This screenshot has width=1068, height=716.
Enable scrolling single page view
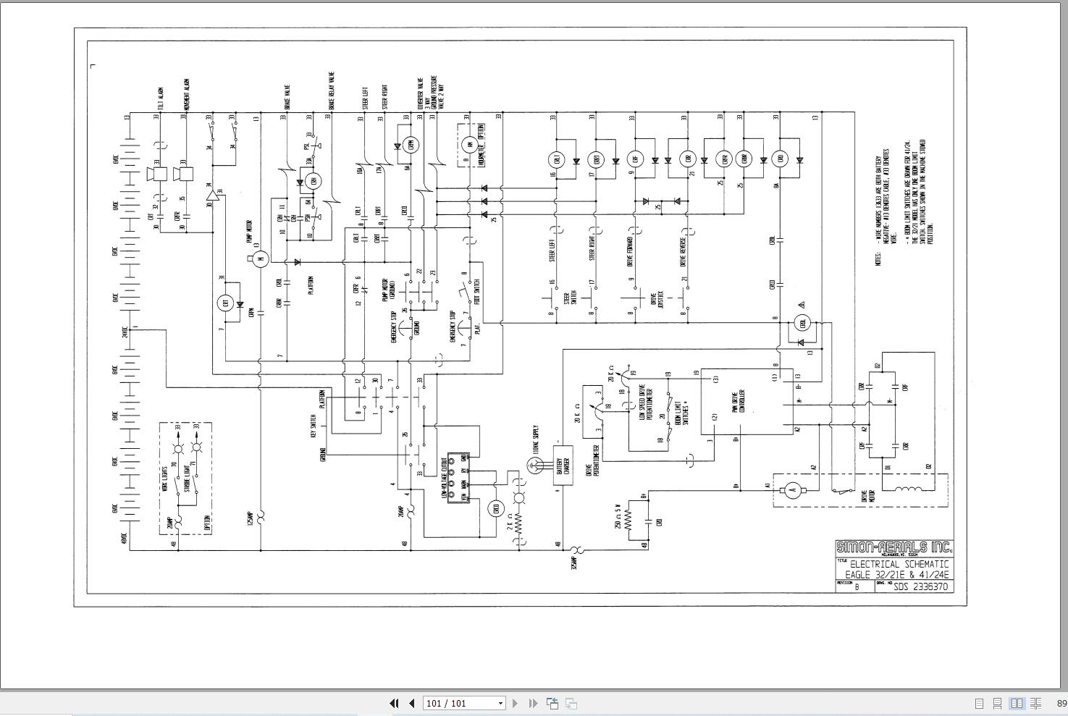(998, 703)
